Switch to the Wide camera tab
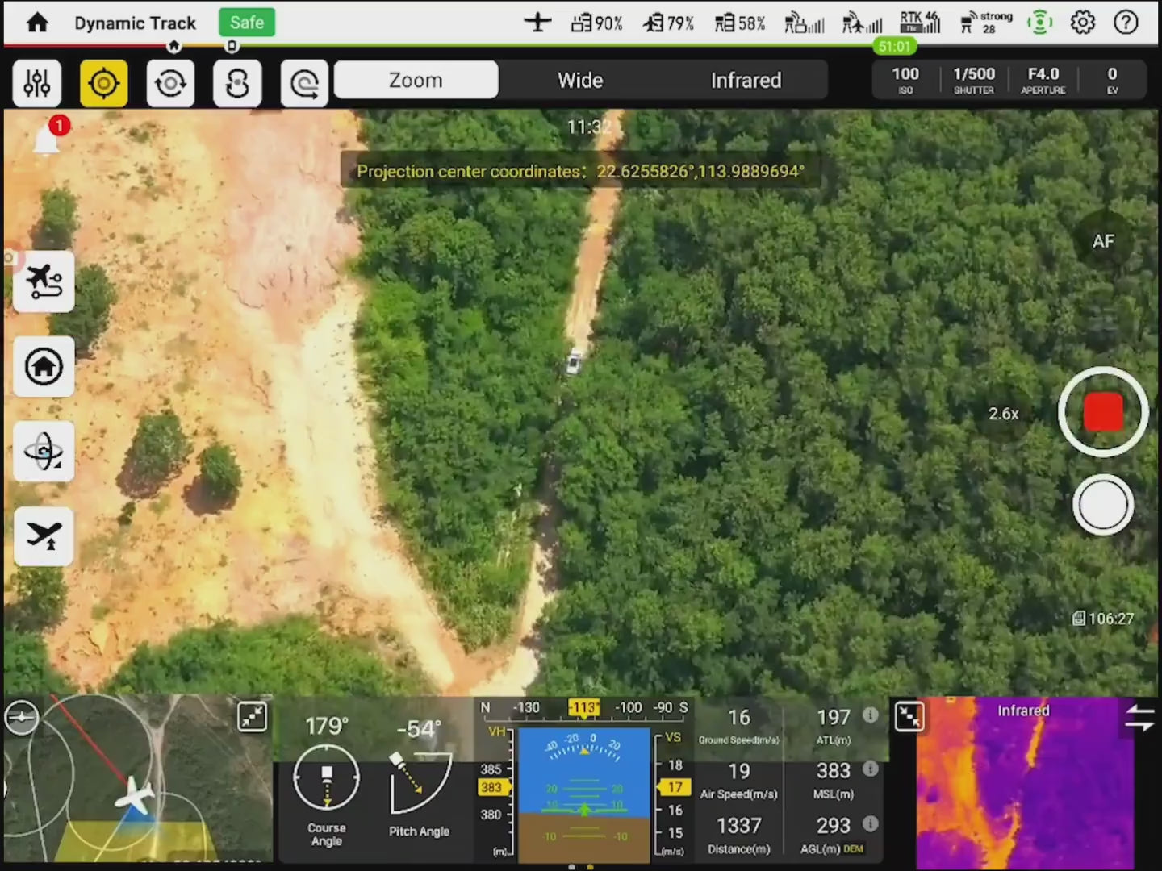This screenshot has width=1162, height=871. coord(580,81)
